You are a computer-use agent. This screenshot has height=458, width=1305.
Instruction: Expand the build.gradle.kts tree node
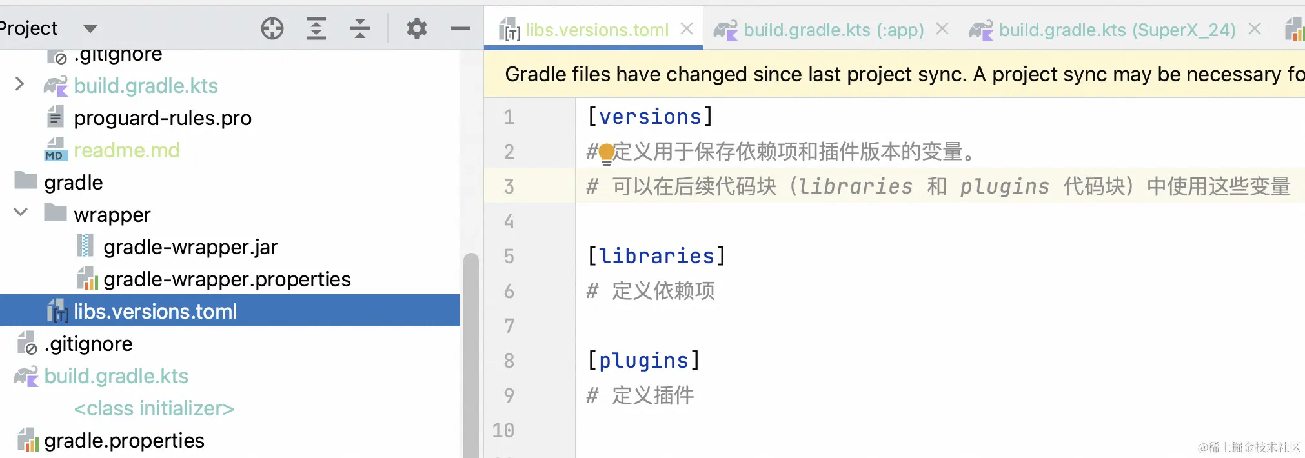point(19,85)
